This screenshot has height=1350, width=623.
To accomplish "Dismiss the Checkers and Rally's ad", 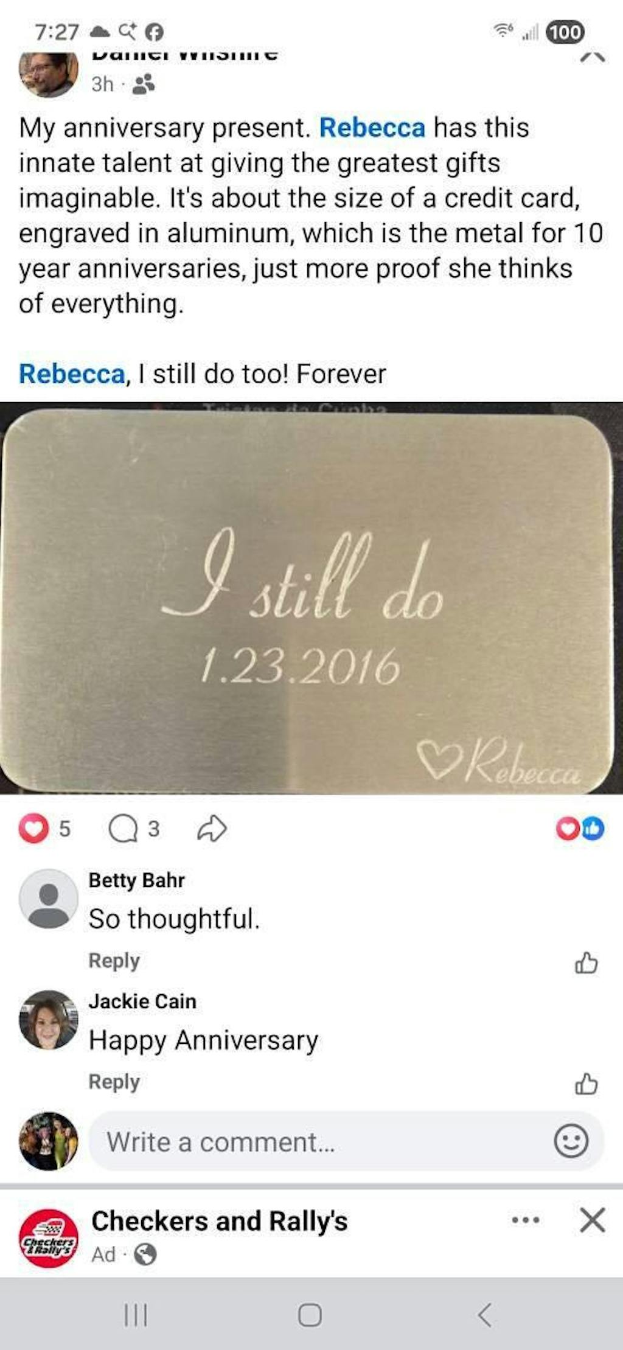I will tap(592, 1220).
